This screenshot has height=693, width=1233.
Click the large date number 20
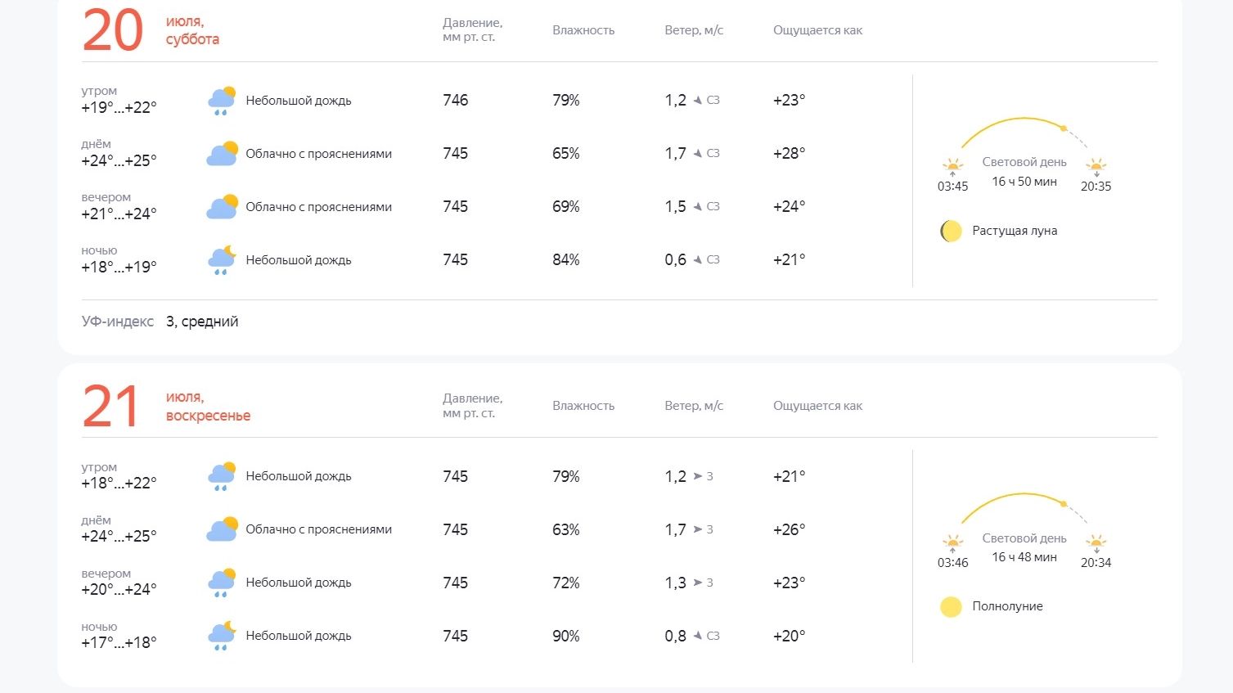113,31
